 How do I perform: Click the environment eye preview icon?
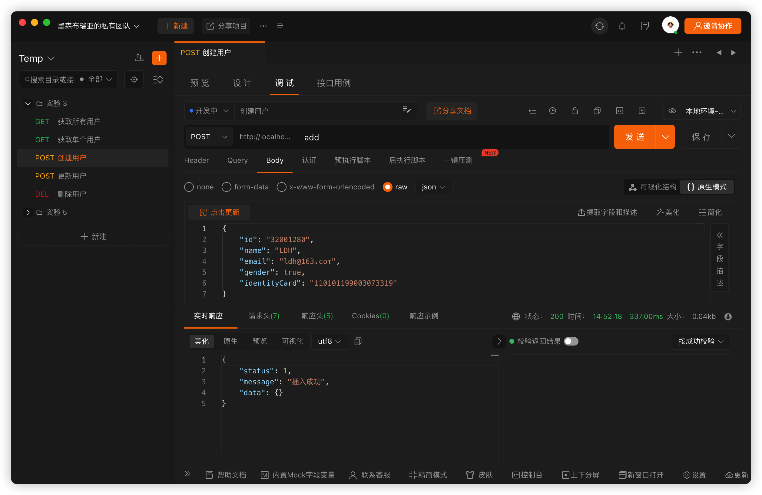click(x=672, y=111)
